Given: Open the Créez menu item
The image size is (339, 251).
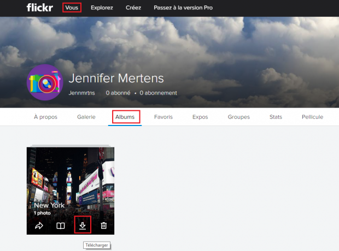Looking at the screenshot, I should click(x=133, y=8).
